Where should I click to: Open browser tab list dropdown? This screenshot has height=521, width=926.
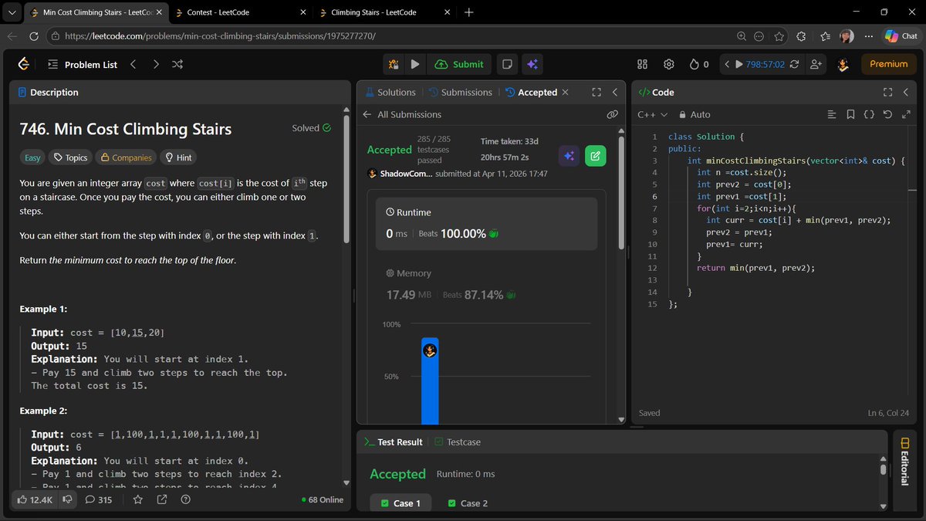pyautogui.click(x=12, y=12)
